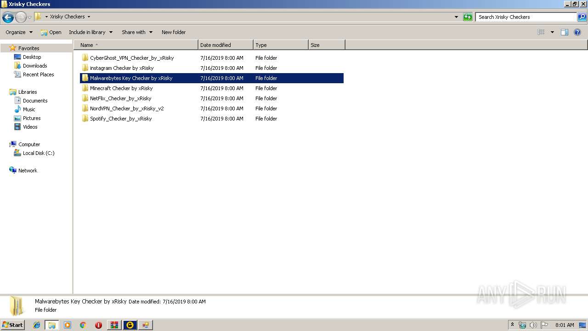588x331 pixels.
Task: Open the Organize menu
Action: click(19, 32)
